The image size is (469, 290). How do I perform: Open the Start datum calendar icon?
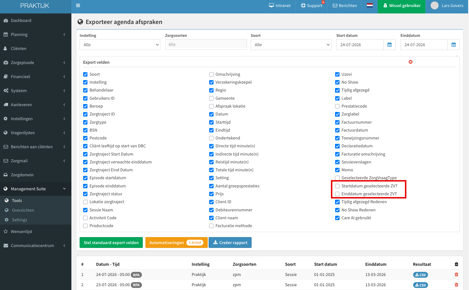click(x=389, y=45)
